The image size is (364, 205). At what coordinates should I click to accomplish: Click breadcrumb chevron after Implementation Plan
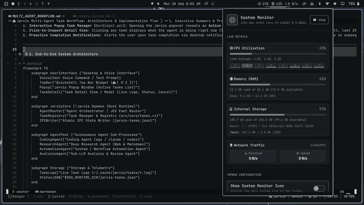[162, 21]
